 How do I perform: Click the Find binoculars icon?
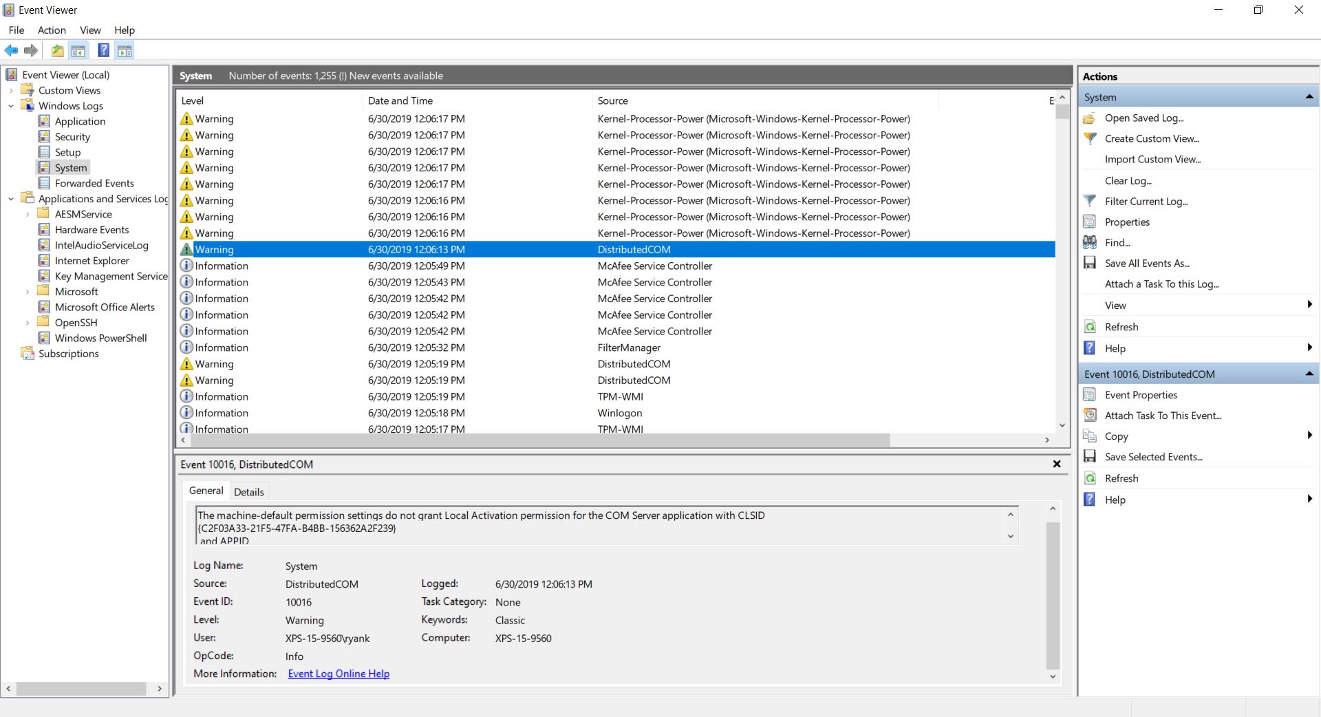[1090, 242]
